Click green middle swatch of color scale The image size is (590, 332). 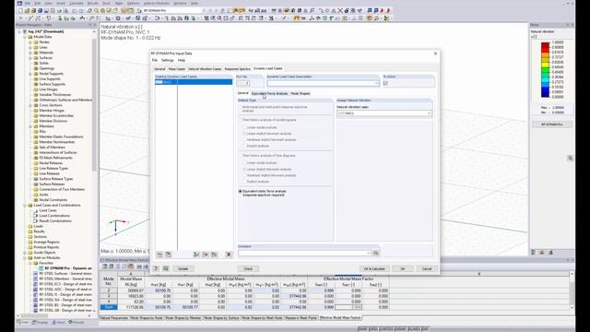click(x=545, y=70)
